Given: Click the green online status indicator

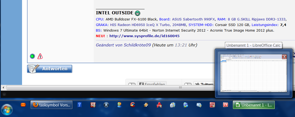Looking at the screenshot, I should pyautogui.click(x=32, y=56).
